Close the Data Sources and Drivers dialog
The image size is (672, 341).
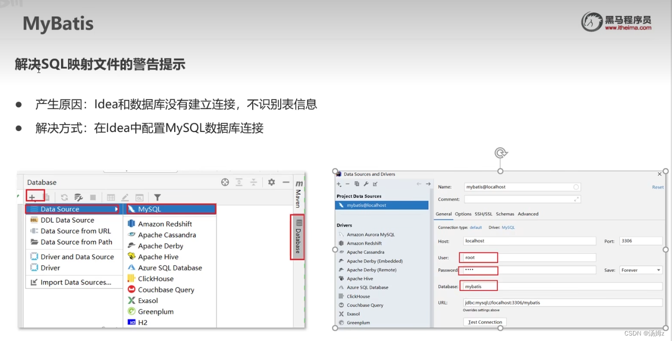tap(659, 174)
